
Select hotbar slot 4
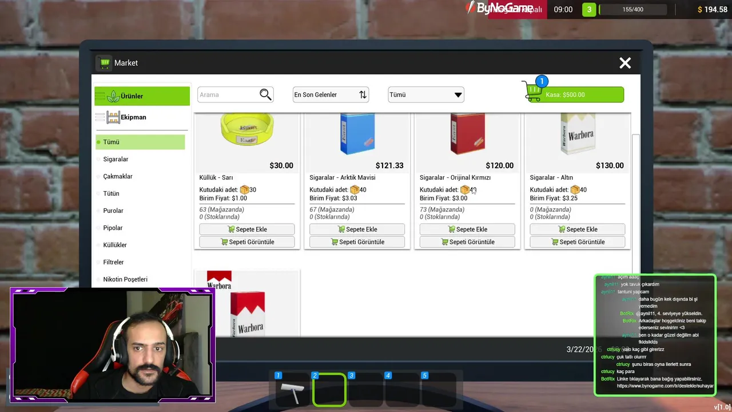(x=402, y=390)
